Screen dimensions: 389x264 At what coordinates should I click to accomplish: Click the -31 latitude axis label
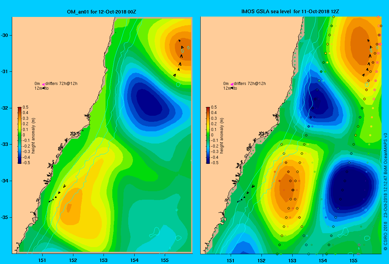pyautogui.click(x=4, y=72)
